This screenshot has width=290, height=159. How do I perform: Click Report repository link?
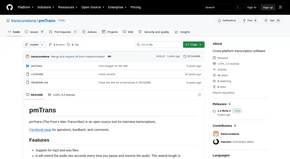223,93
